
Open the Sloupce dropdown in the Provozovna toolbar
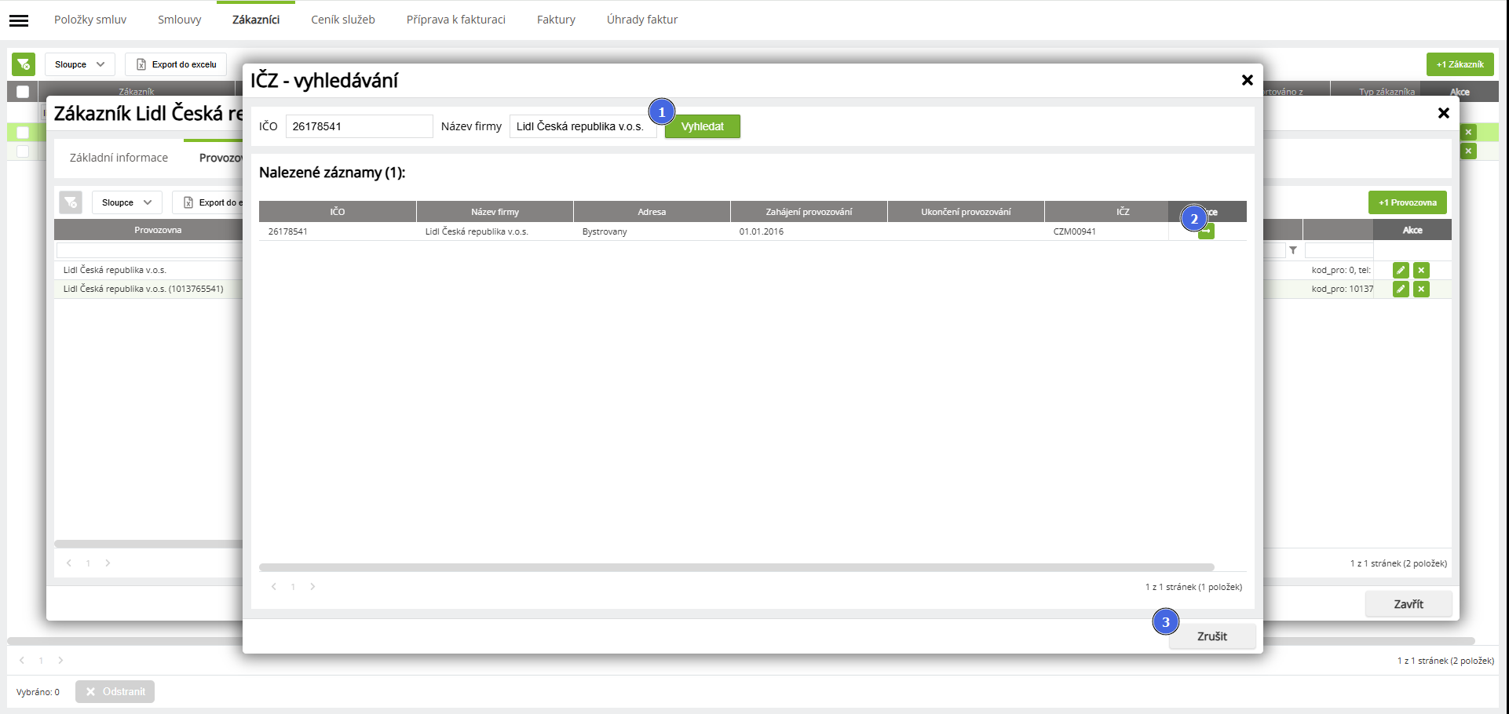[x=127, y=202]
